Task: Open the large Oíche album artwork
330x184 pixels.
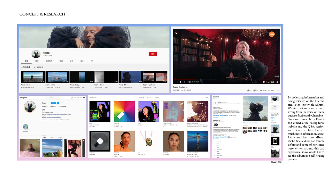Action: tap(255, 108)
